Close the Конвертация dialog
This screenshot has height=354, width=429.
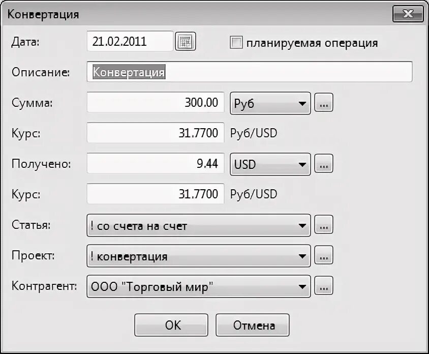click(x=408, y=14)
